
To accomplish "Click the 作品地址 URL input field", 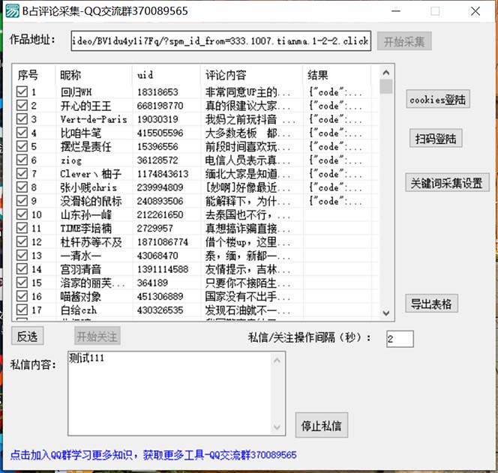I will pos(220,40).
